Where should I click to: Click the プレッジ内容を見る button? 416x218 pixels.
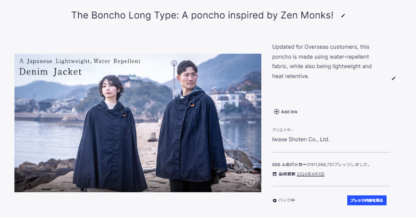[367, 200]
